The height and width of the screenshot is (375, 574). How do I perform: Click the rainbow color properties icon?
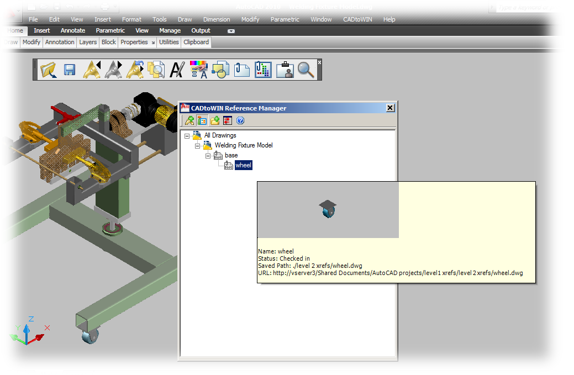[x=199, y=70]
